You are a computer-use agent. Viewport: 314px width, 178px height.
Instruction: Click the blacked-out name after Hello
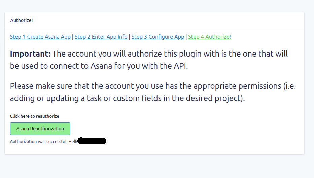click(92, 141)
